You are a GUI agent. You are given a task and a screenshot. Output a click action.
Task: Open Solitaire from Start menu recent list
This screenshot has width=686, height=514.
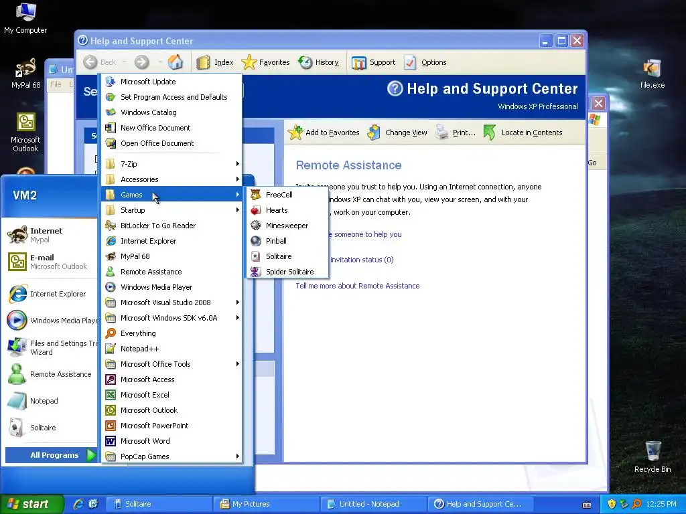51,428
